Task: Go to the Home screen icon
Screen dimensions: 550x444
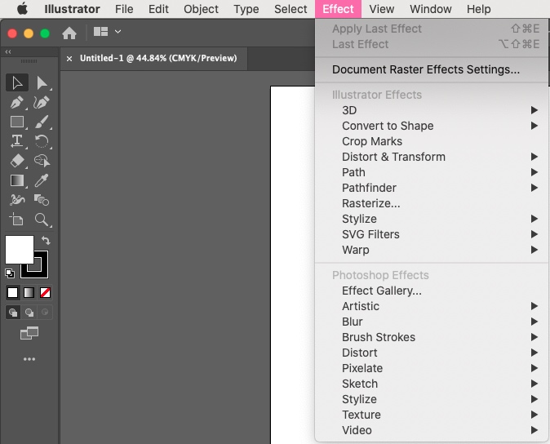Action: [69, 33]
